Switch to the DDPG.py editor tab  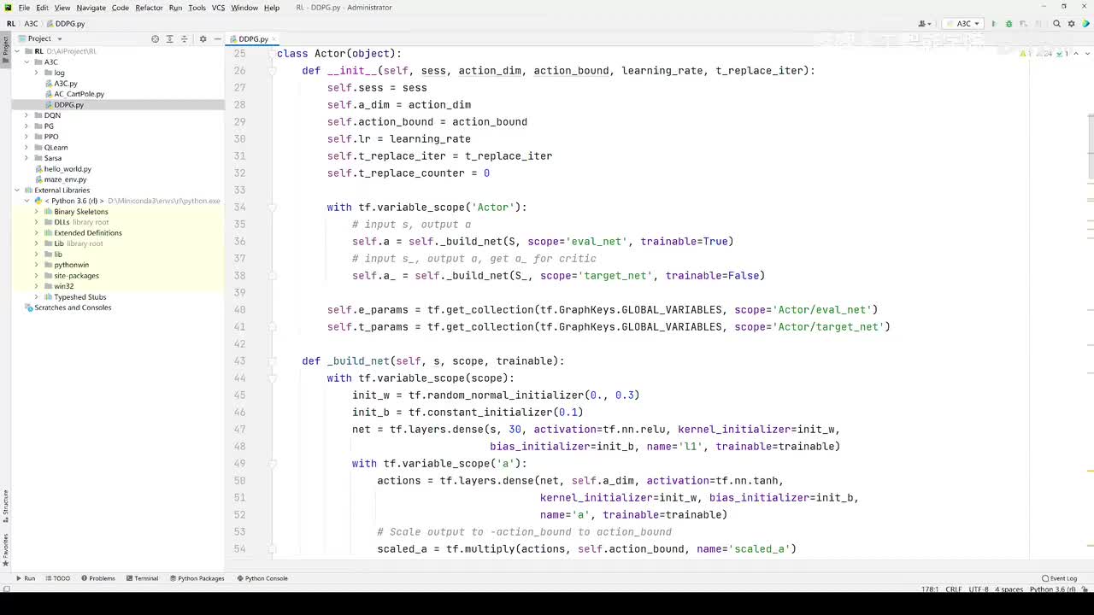(253, 39)
